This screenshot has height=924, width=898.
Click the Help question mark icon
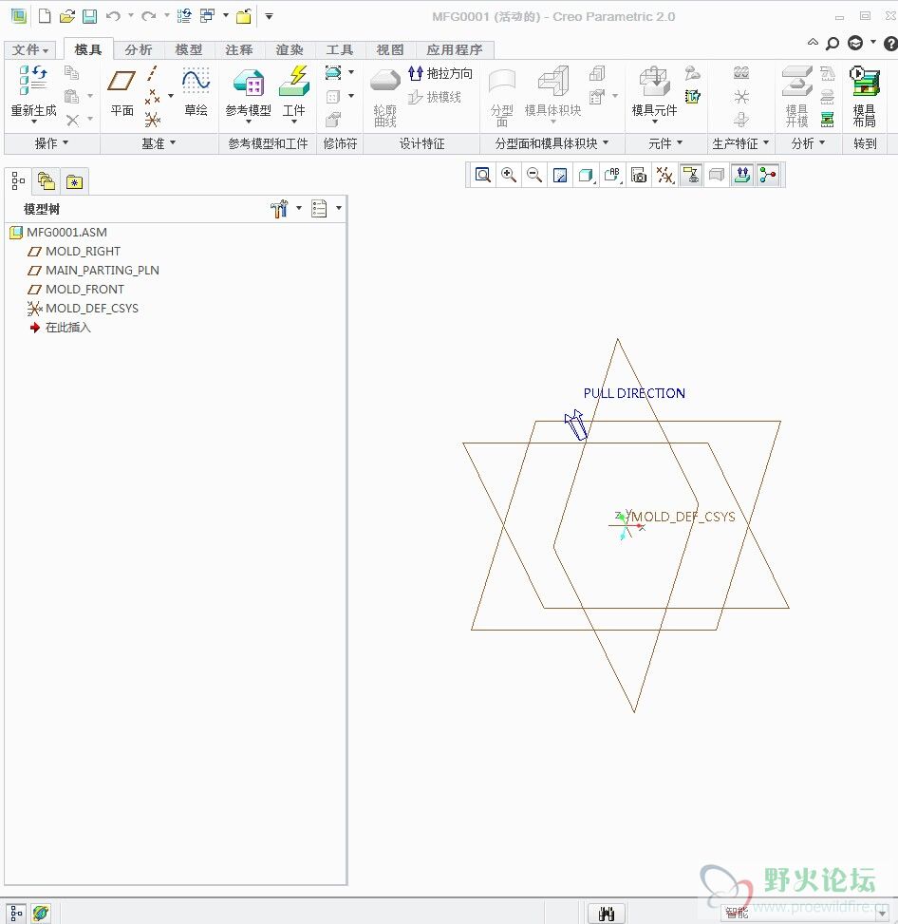tap(890, 43)
